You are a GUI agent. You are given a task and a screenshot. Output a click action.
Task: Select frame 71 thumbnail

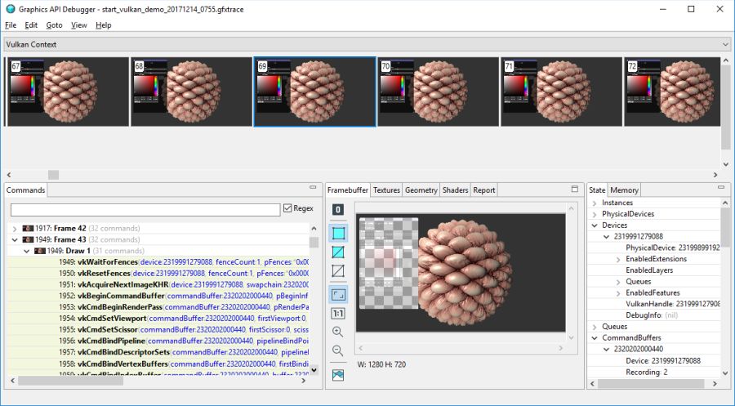(x=561, y=91)
